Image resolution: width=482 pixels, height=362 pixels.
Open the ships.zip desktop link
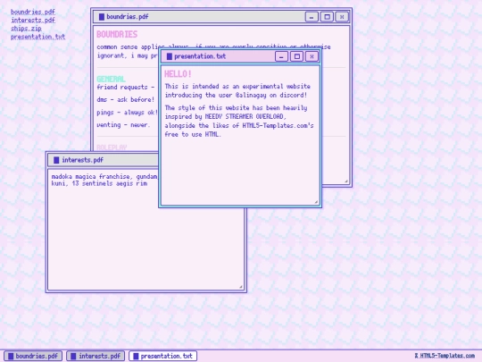point(26,29)
